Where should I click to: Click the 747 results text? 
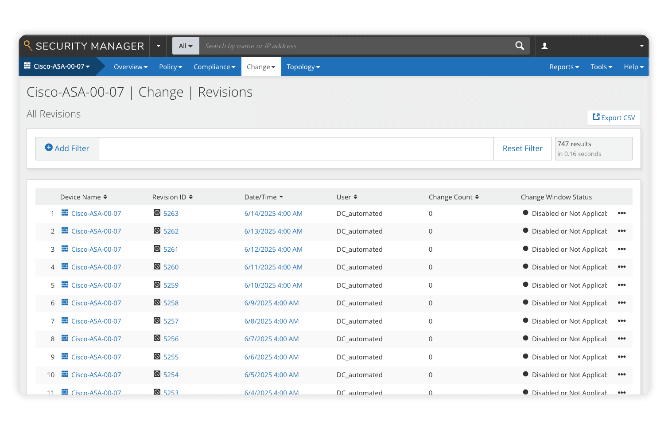(x=574, y=144)
